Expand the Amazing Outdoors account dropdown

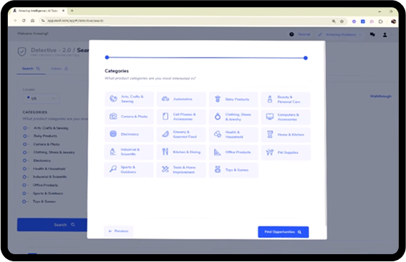point(340,35)
